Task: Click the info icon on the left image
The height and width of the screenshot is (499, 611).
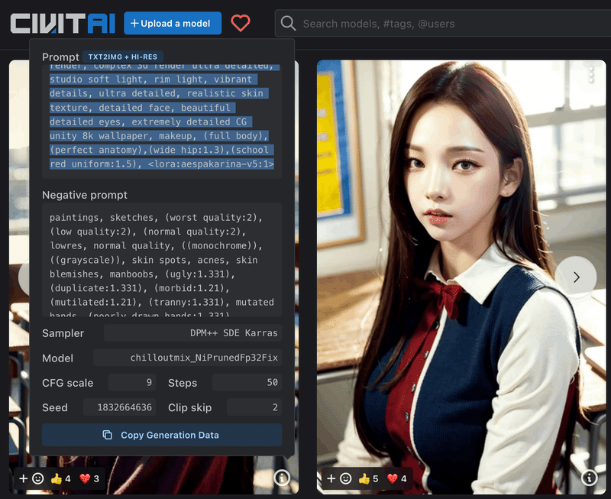Action: [282, 478]
